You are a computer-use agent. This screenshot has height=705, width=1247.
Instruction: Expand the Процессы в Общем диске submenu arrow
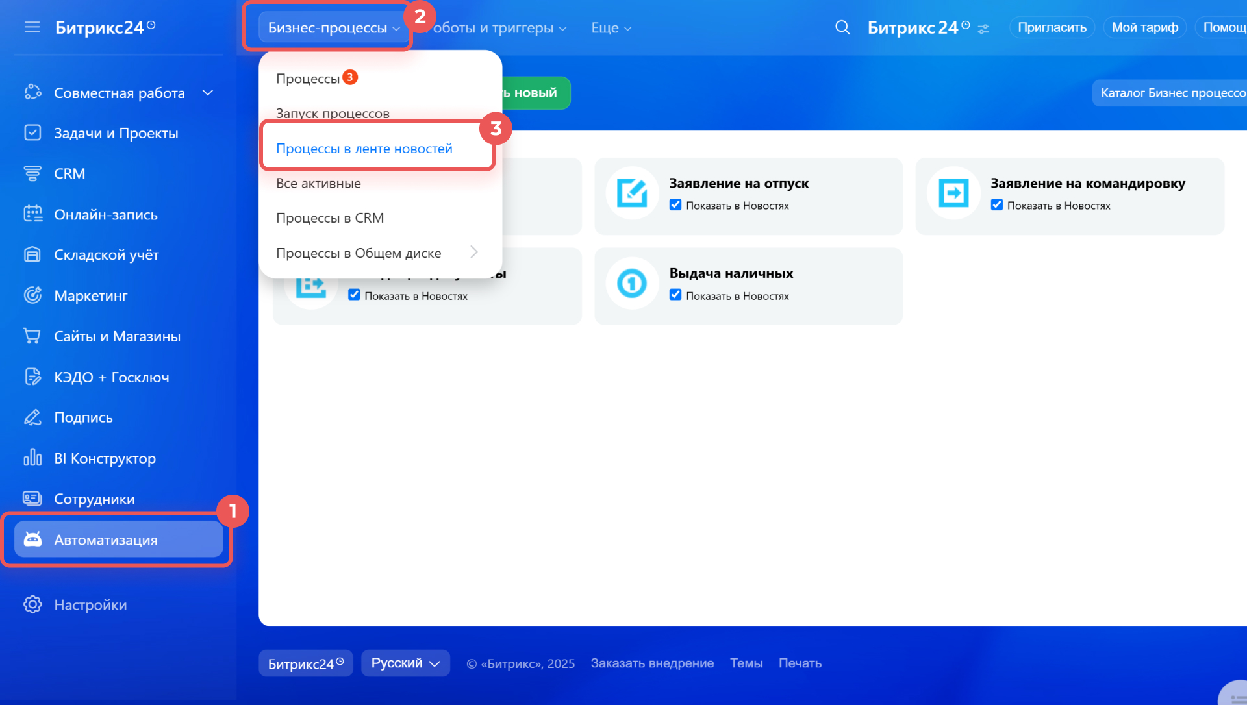point(474,253)
